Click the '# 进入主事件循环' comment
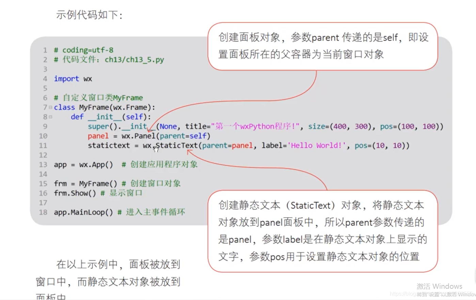The height and width of the screenshot is (300, 476). click(151, 212)
